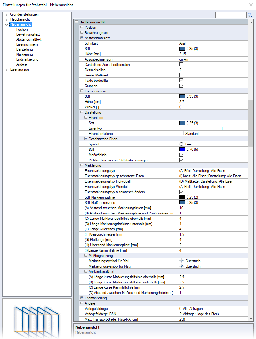Toggle Darstellung Ausgabedimension checkbox
The image size is (256, 339).
click(182, 64)
